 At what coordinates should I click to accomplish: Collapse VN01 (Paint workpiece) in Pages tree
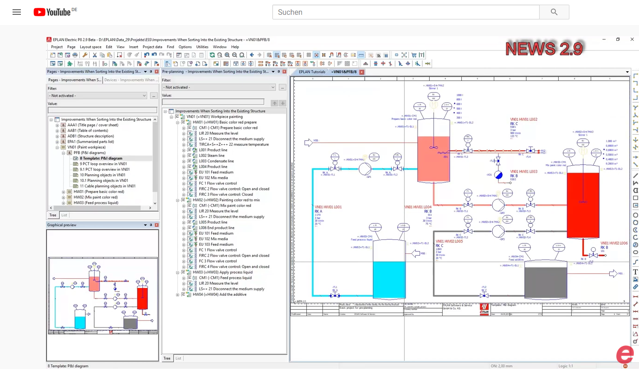click(x=58, y=147)
